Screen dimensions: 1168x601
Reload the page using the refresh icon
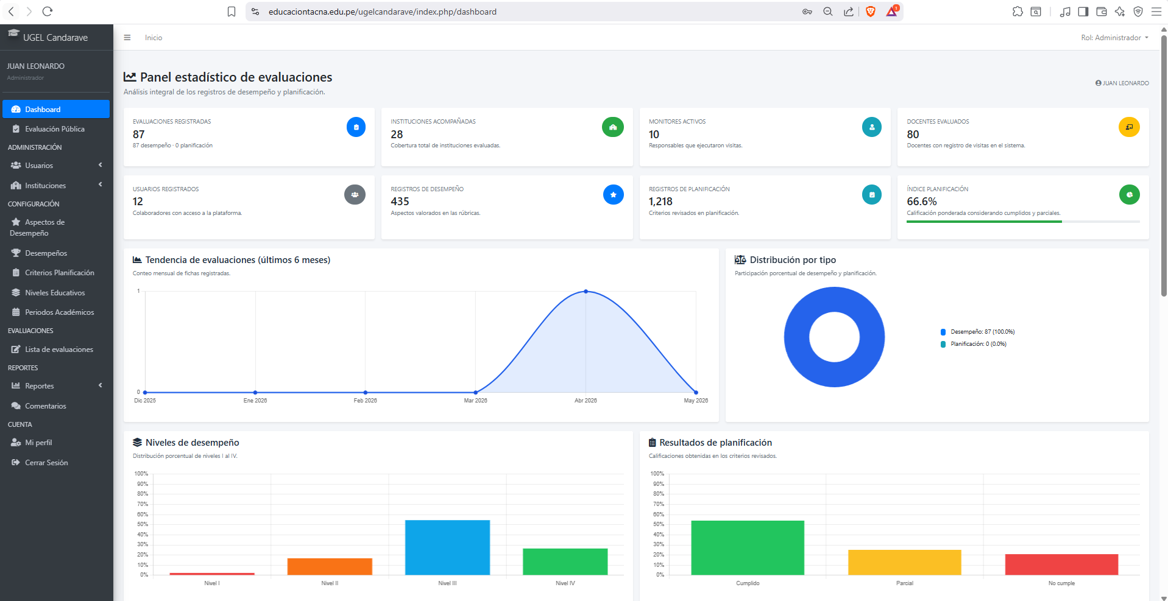tap(48, 12)
